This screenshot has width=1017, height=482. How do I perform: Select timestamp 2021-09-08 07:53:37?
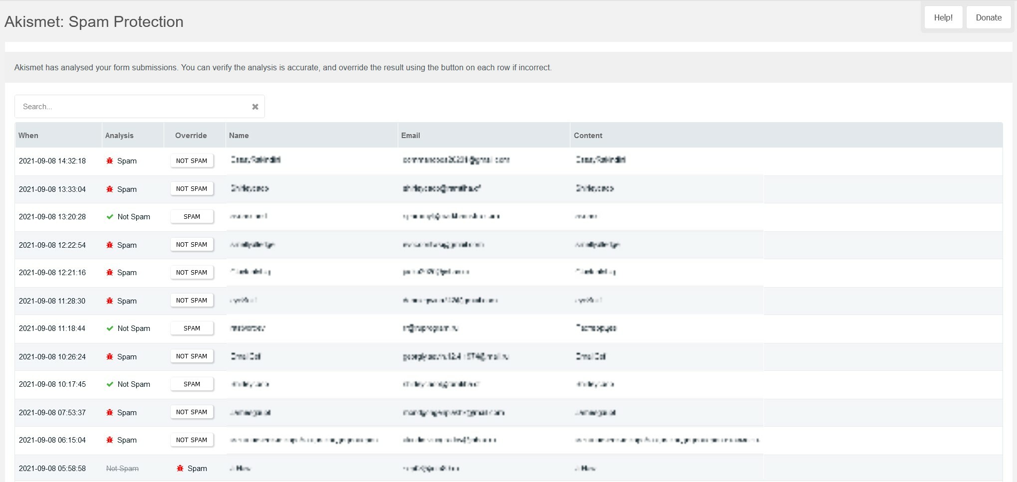[52, 413]
